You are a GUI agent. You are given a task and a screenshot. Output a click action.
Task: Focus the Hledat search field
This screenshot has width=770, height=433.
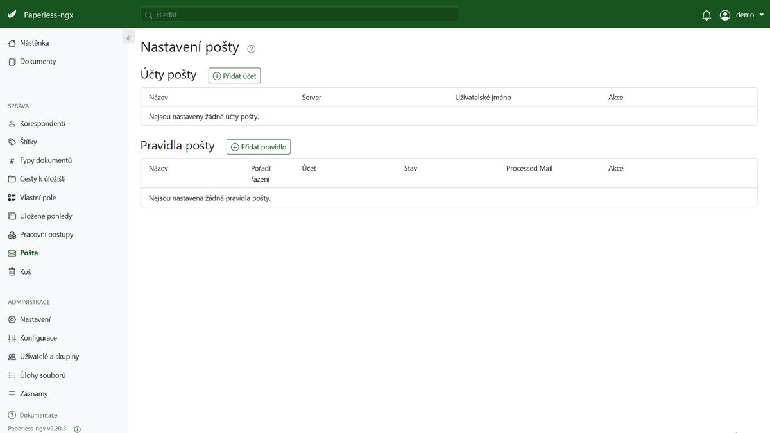(x=300, y=14)
